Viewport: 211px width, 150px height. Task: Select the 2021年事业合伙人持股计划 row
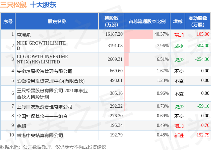[x=105, y=94]
